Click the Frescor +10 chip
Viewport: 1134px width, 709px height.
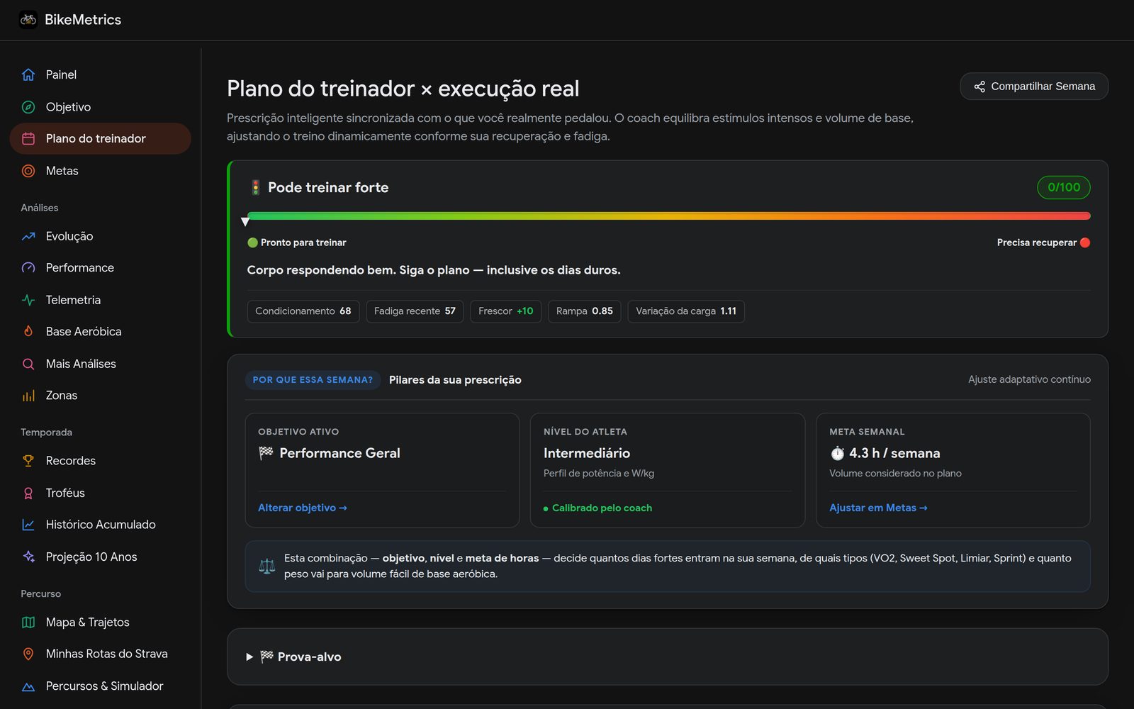tap(506, 311)
